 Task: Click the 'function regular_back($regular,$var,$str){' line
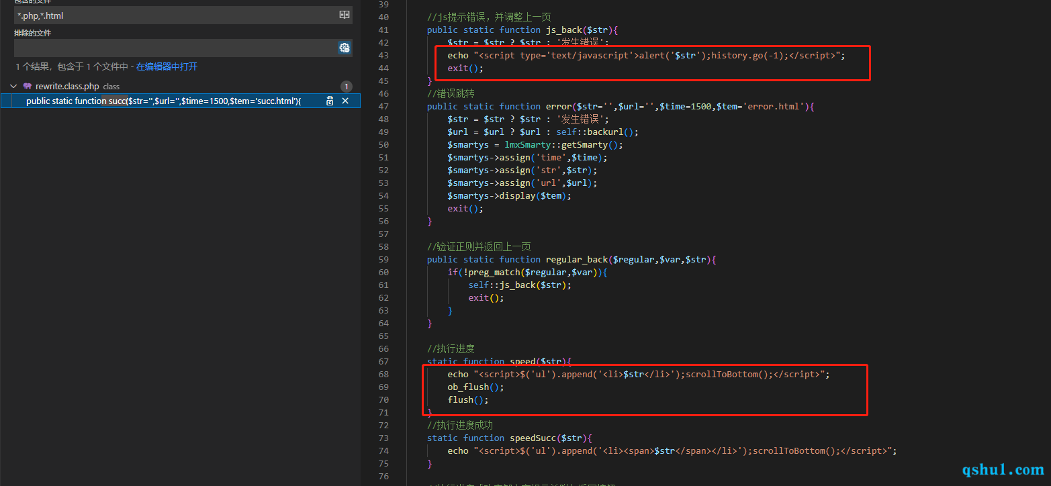(x=572, y=259)
